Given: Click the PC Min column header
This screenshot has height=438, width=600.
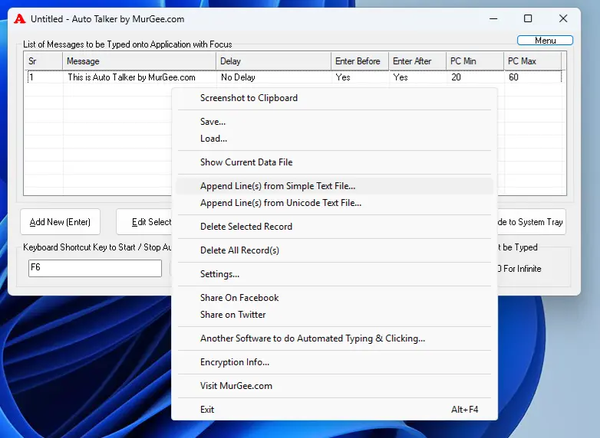Looking at the screenshot, I should [x=475, y=61].
